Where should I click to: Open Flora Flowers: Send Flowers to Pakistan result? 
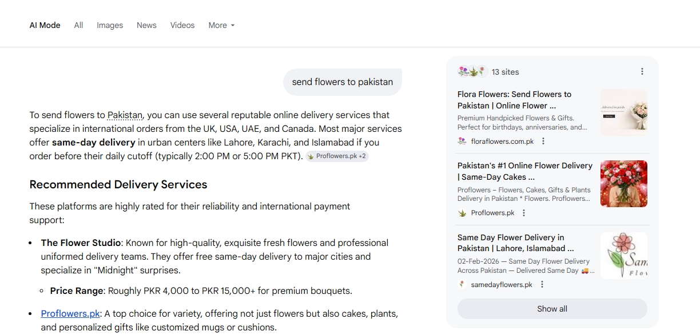tap(514, 100)
